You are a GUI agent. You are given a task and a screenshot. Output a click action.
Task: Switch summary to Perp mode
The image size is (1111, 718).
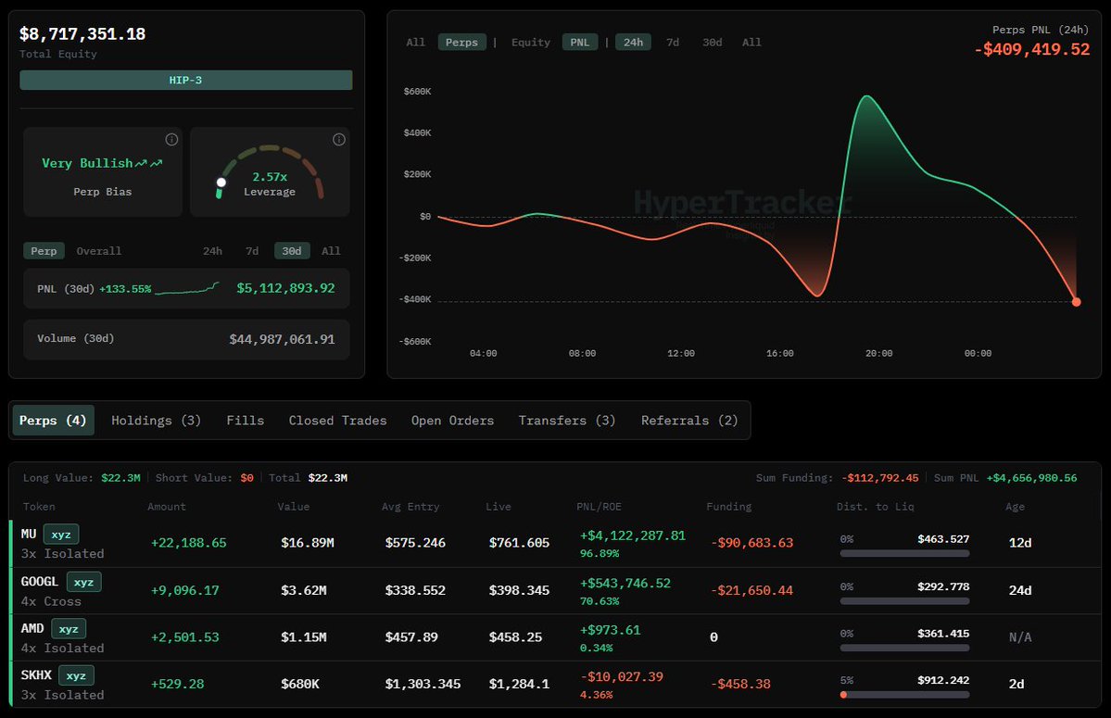click(x=44, y=251)
